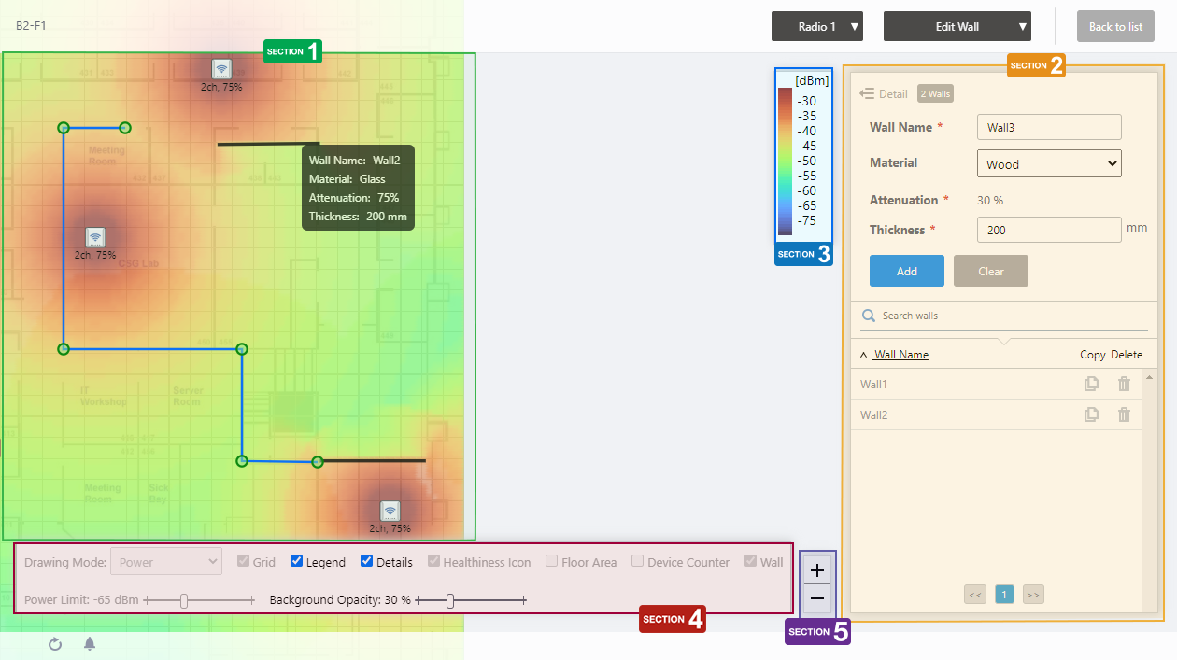Toggle the Floor Area checkbox
This screenshot has width=1177, height=660.
pos(552,561)
